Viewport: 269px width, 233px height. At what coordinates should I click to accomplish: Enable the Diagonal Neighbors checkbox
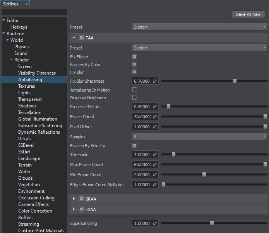[135, 97]
